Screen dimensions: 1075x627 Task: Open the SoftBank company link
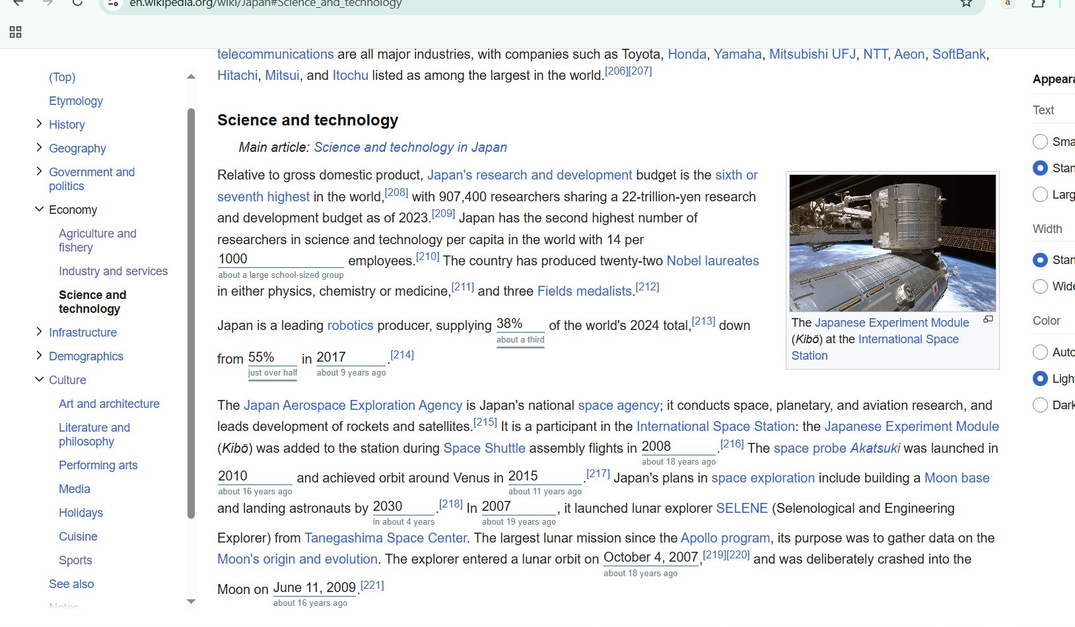959,54
